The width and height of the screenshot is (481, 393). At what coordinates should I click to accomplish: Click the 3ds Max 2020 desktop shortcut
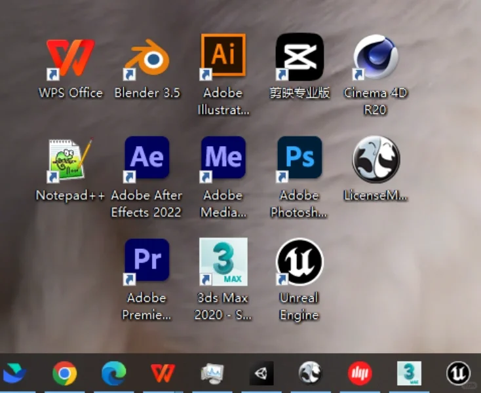(223, 262)
